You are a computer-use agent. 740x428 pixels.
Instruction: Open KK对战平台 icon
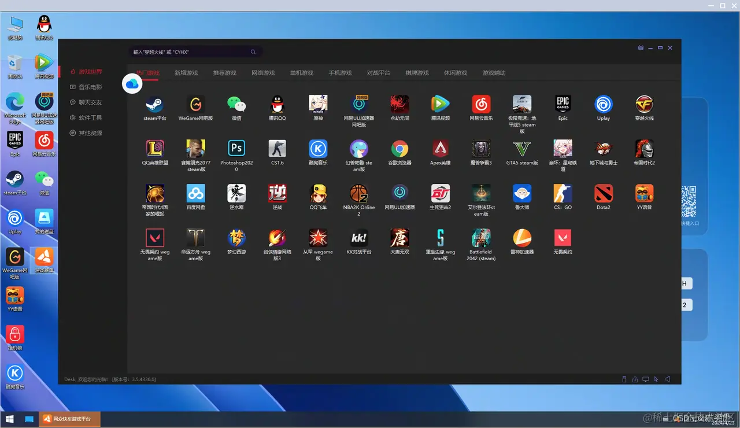pos(359,238)
